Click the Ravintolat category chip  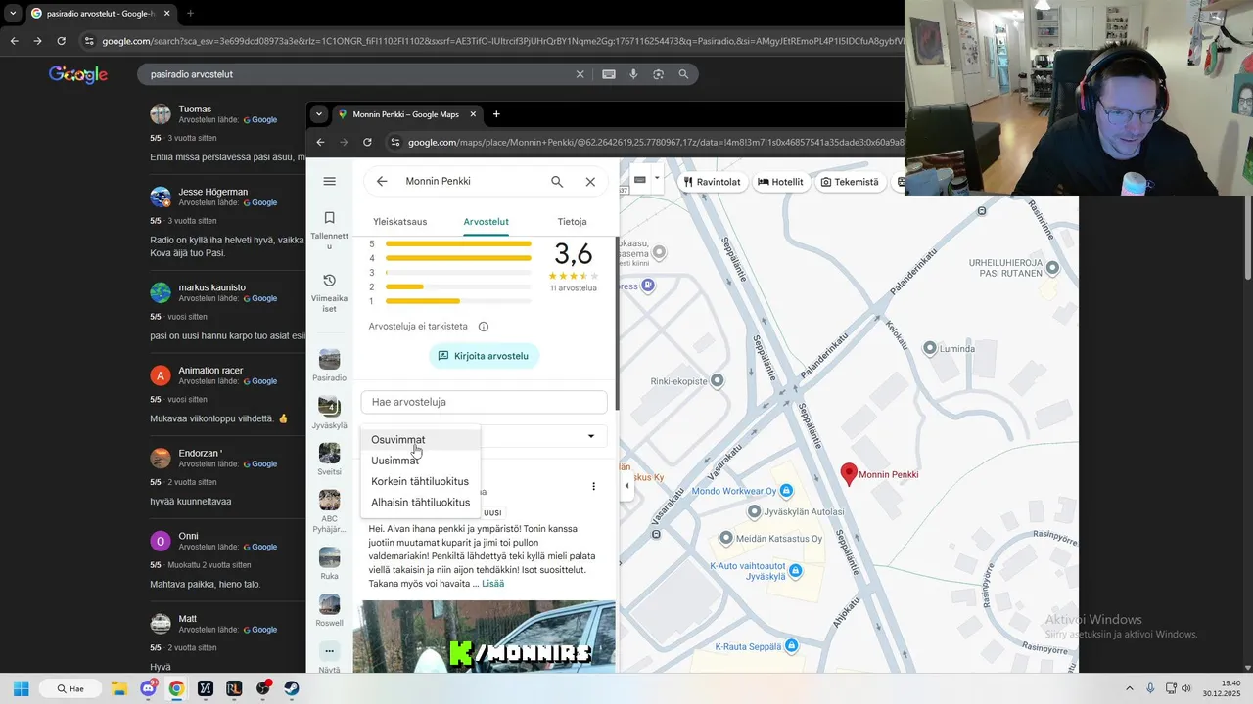711,182
